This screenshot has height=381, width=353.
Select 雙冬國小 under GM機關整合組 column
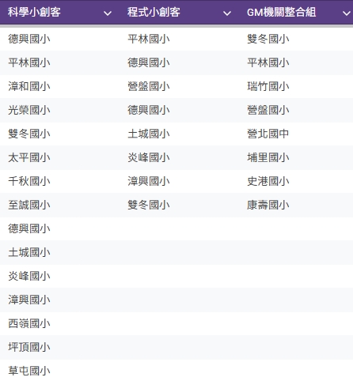268,39
